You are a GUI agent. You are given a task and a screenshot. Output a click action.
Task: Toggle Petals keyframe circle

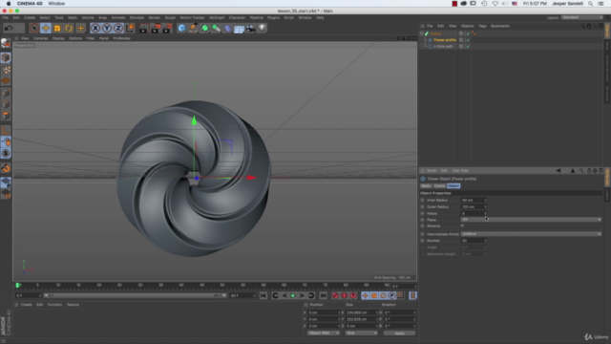point(422,213)
